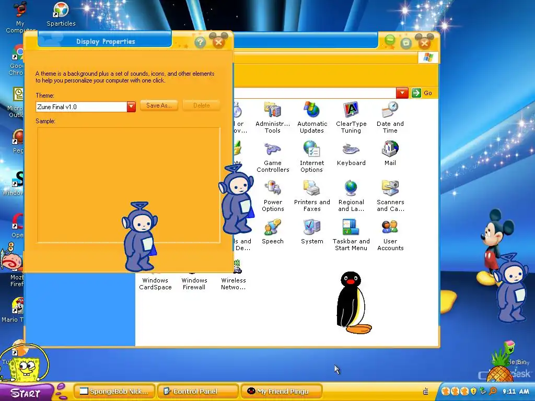Screen dimensions: 535x401
Task: Open Printers and Faxes
Action: pyautogui.click(x=312, y=196)
